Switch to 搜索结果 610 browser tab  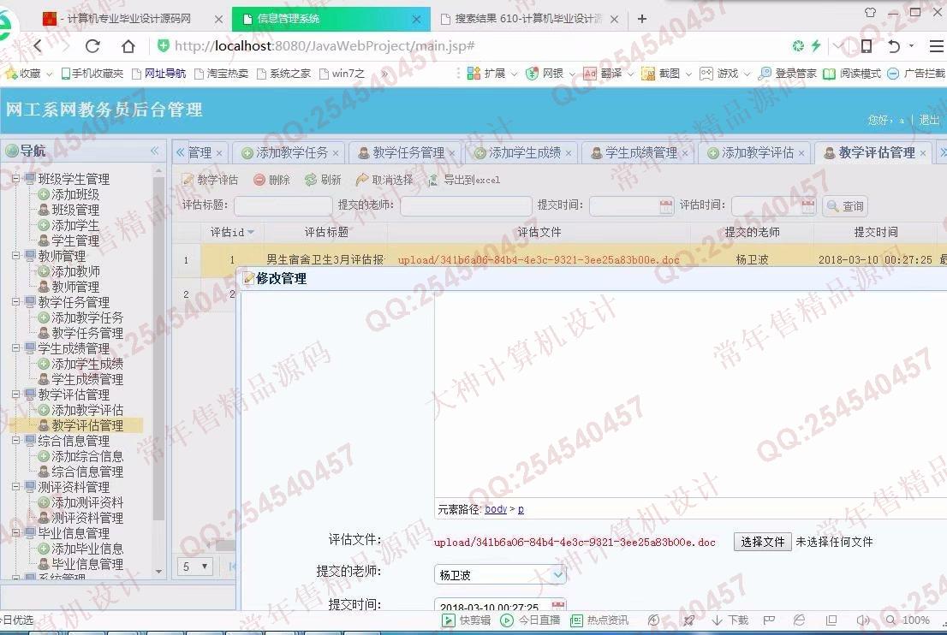click(528, 20)
